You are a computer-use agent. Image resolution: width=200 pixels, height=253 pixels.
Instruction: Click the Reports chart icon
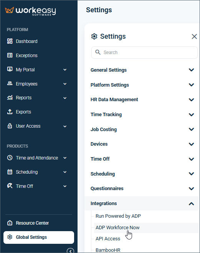[x=10, y=98]
